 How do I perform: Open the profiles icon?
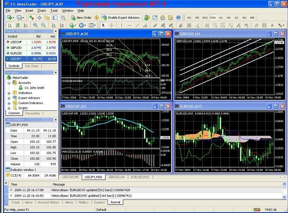click(x=20, y=18)
